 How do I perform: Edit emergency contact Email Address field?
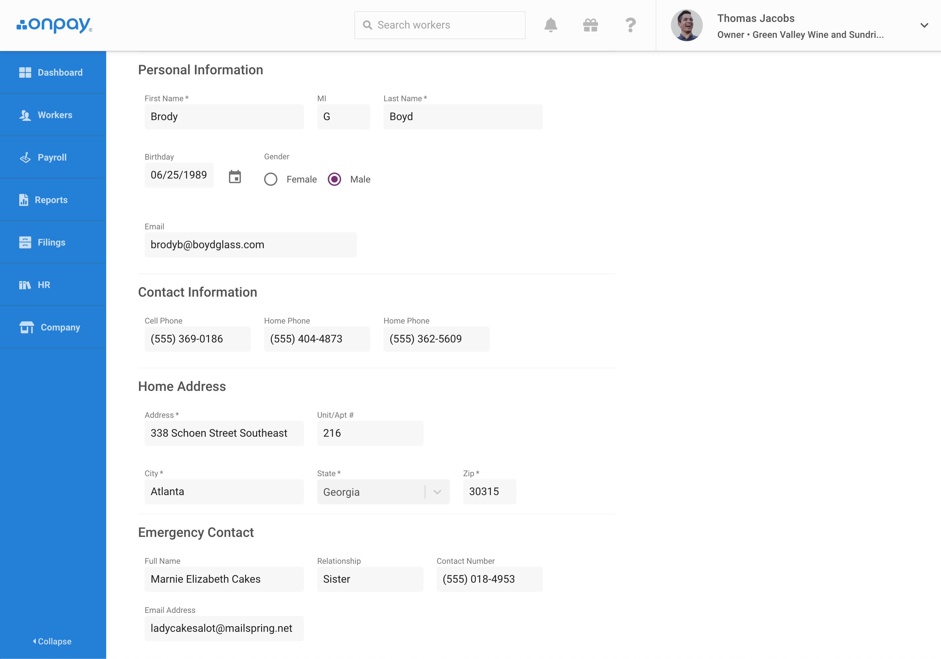tap(224, 628)
